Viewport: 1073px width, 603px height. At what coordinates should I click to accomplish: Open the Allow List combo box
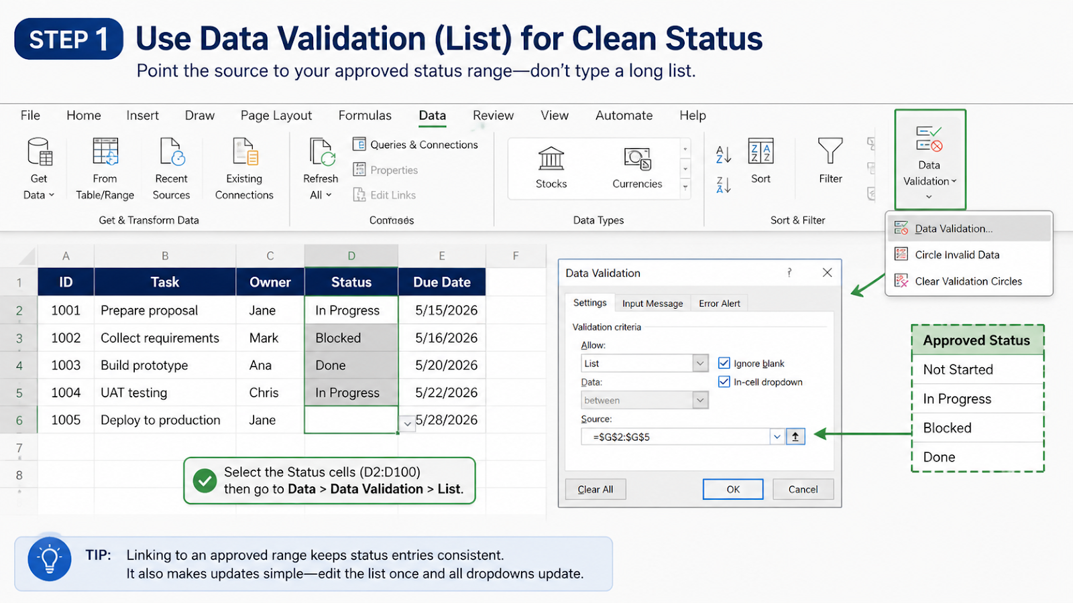(644, 363)
